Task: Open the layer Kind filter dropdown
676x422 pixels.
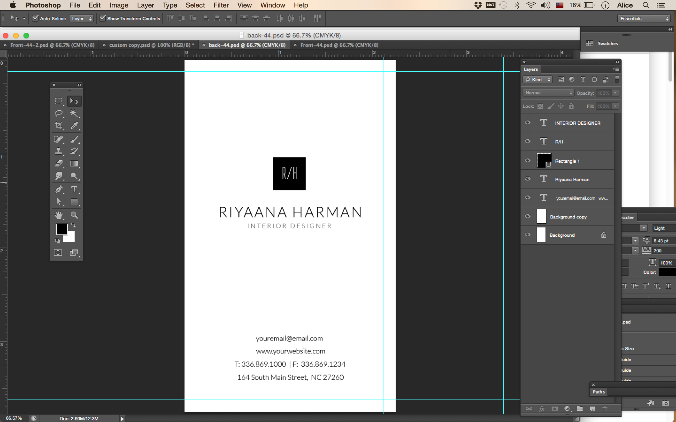Action: pyautogui.click(x=537, y=80)
